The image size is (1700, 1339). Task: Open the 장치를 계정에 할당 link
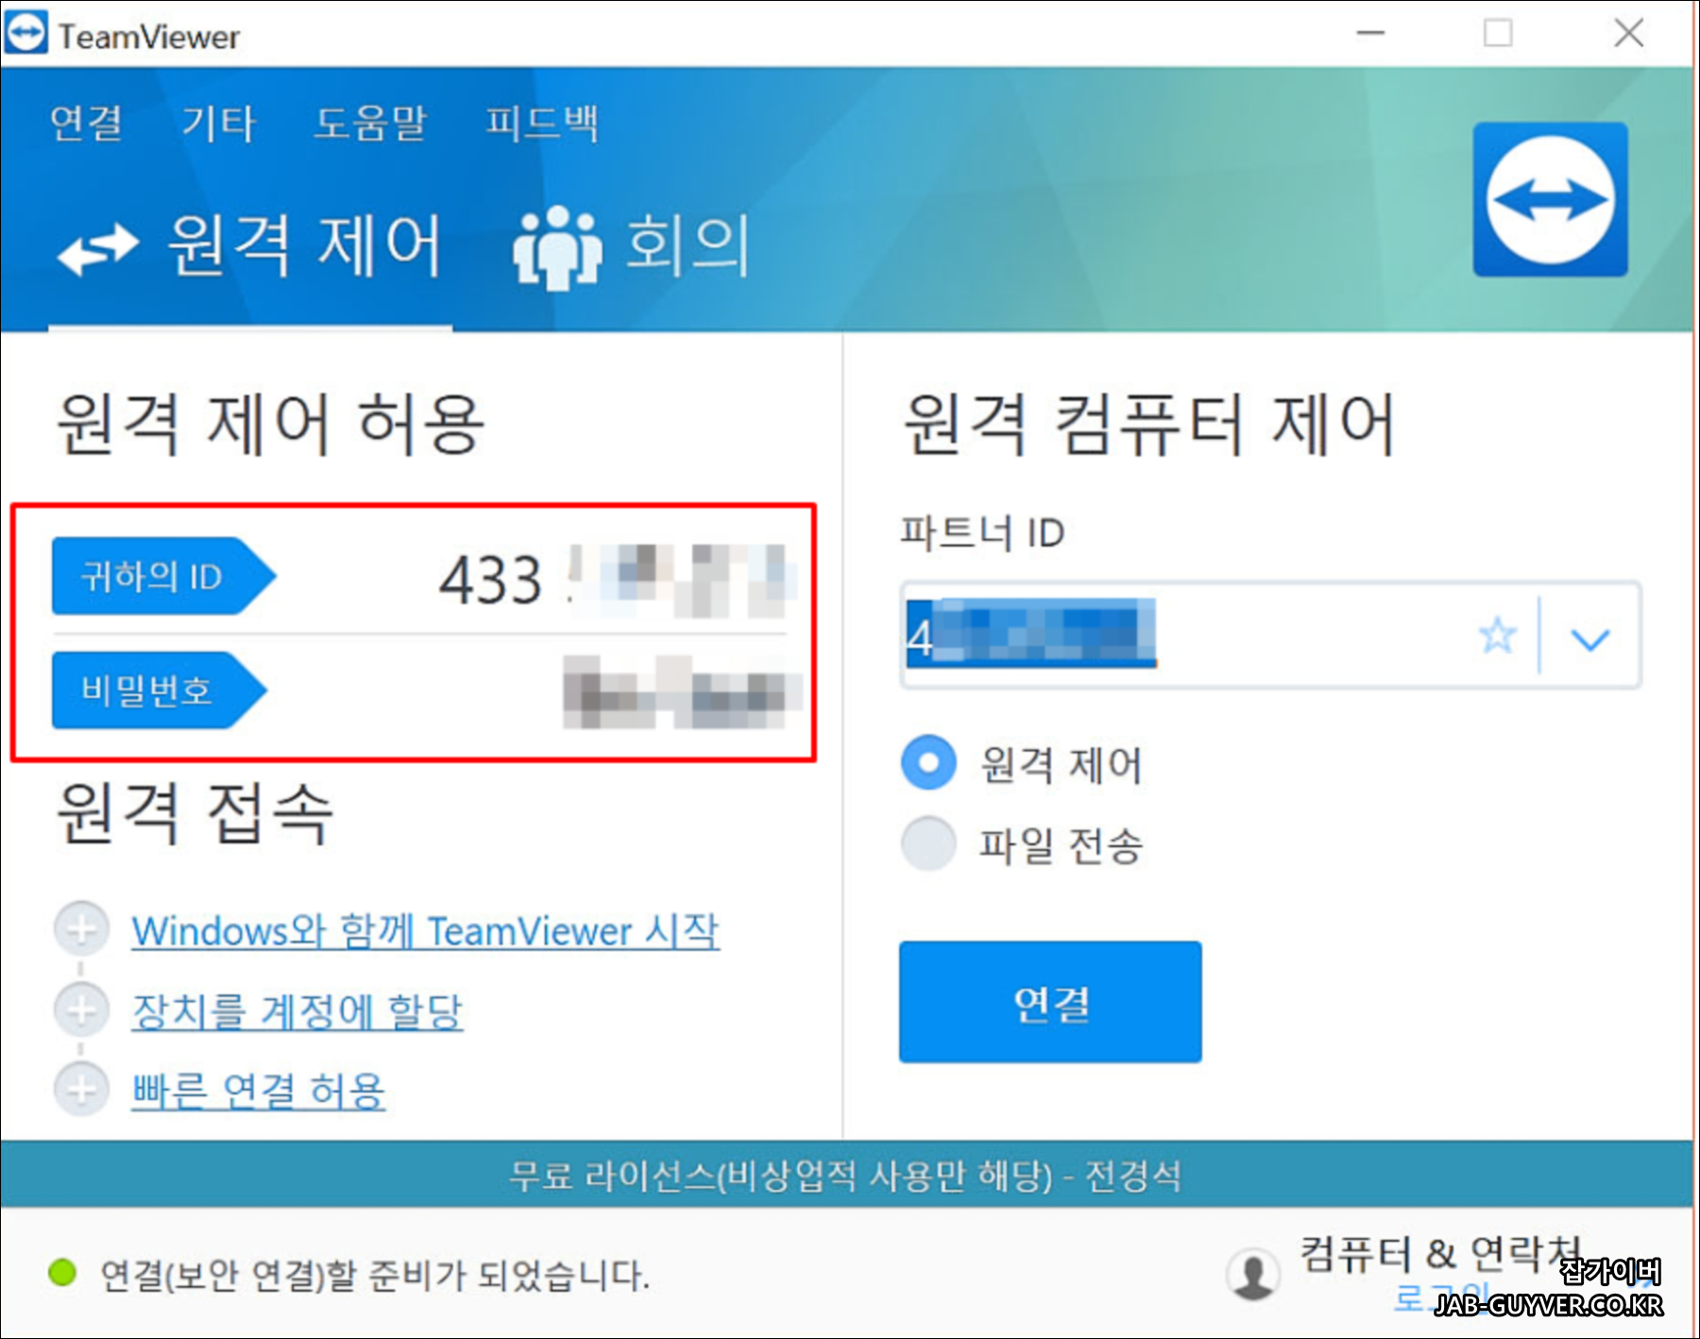click(297, 1011)
